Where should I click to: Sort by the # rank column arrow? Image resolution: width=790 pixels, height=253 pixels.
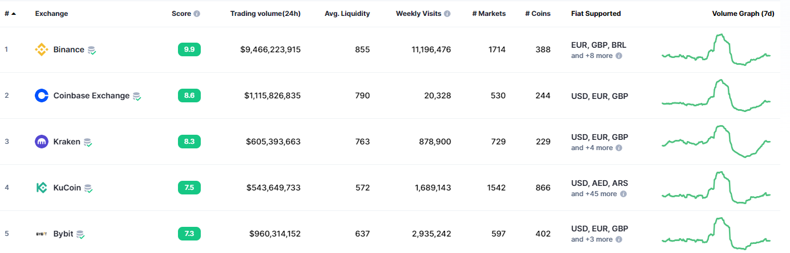[13, 14]
